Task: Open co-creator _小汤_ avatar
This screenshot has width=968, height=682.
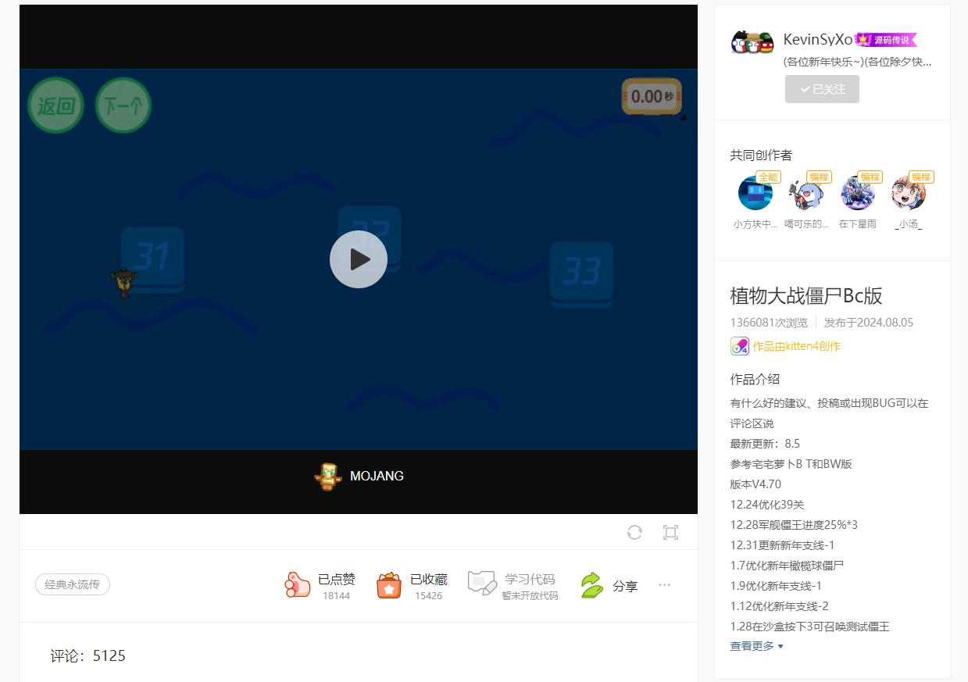Action: tap(909, 193)
